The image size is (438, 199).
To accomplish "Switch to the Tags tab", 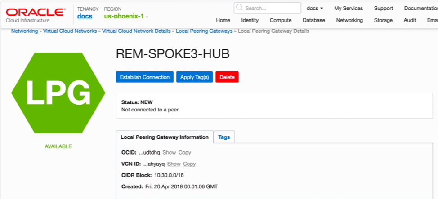I will click(224, 137).
